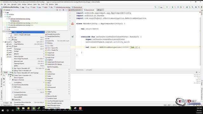This screenshot has width=203, height=114.
Task: Click the Open in Terminal icon
Action: (13, 80)
